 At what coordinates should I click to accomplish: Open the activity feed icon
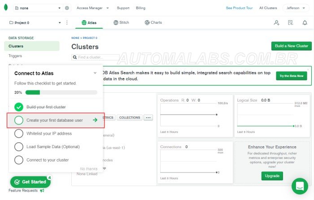pos(290,22)
